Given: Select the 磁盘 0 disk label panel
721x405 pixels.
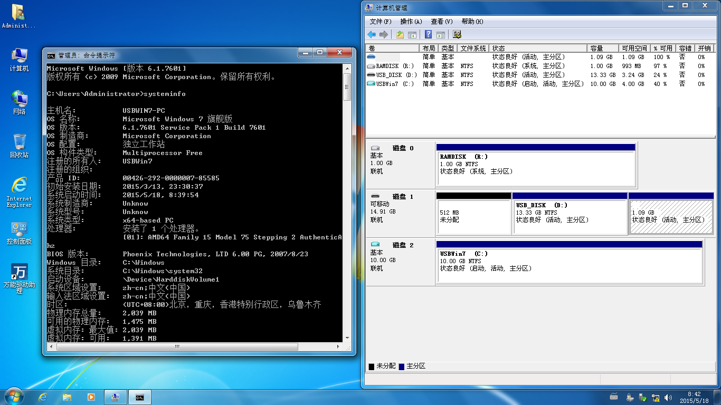Looking at the screenshot, I should [x=401, y=164].
